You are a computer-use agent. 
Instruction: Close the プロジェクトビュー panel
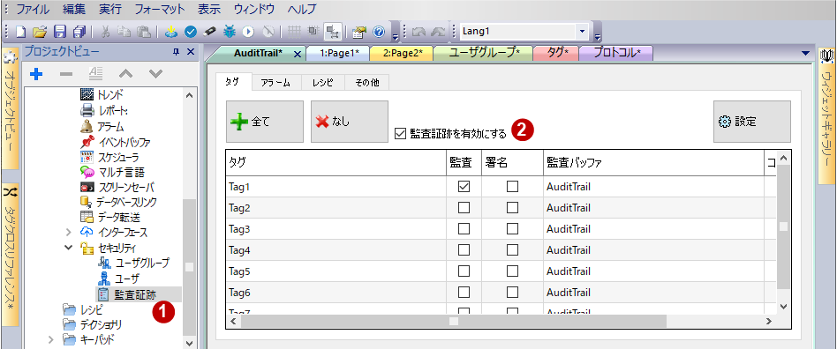191,52
